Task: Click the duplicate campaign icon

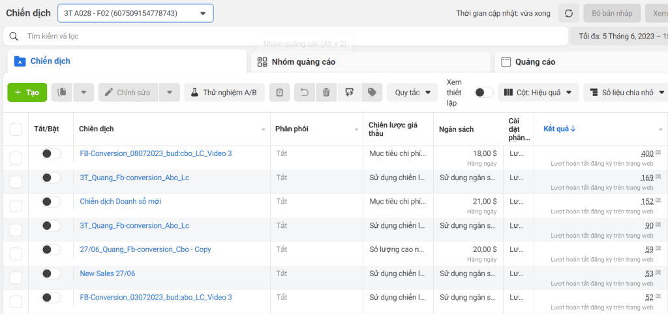Action: click(x=62, y=92)
